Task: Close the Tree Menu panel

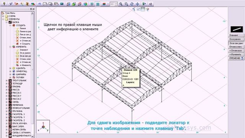Action: pos(33,9)
